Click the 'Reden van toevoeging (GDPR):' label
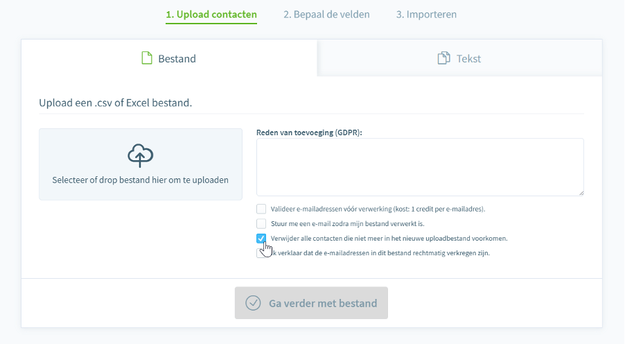 point(309,132)
